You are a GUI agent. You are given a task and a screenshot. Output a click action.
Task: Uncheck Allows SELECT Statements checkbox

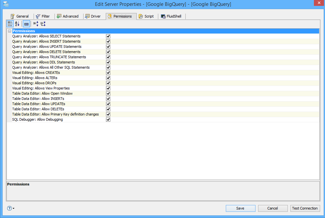click(108, 36)
